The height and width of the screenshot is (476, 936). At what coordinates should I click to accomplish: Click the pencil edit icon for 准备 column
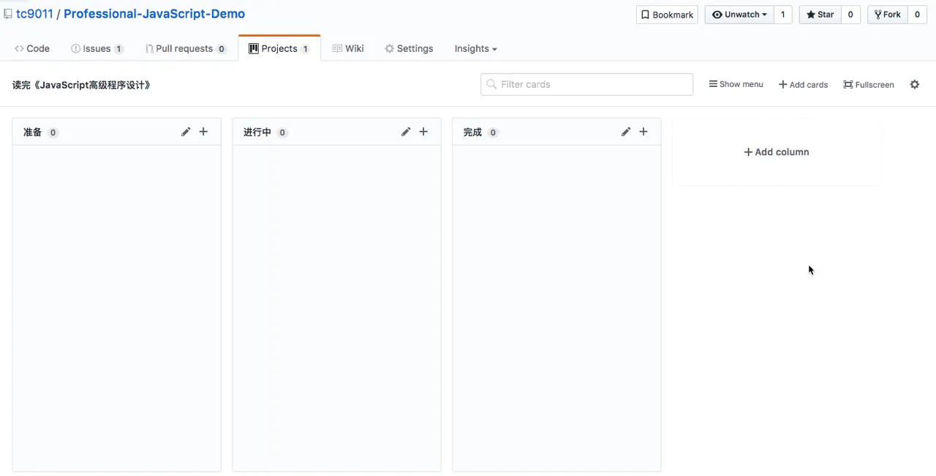[186, 132]
